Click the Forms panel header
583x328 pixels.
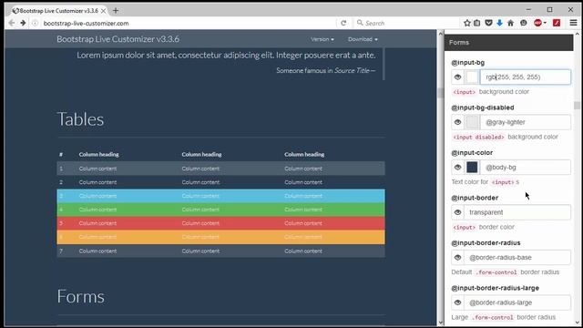(508, 43)
